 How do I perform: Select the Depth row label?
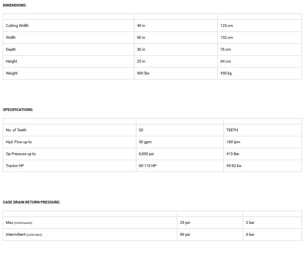(11, 50)
